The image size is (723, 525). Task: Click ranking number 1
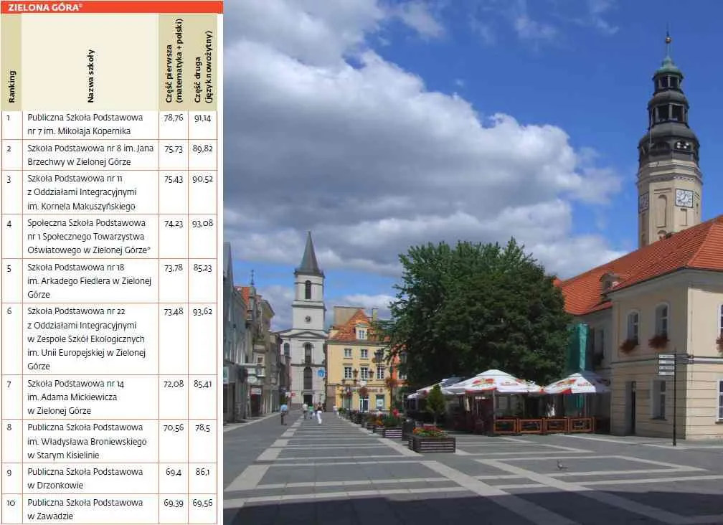click(9, 118)
